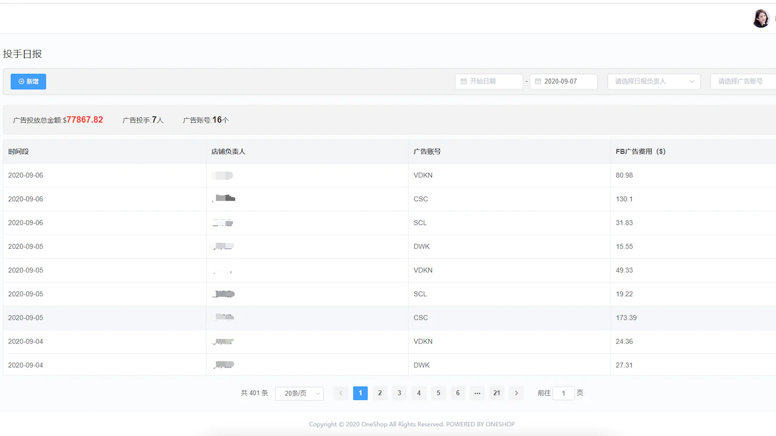Screen dimensions: 776x436
Task: Expand the 请选择日报负责人 dropdown
Action: coord(653,81)
